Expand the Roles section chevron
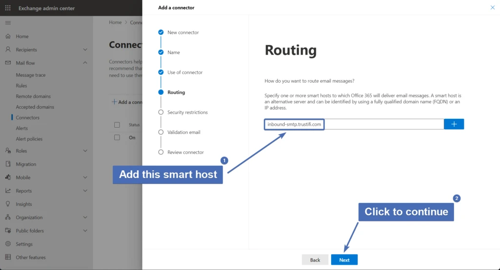Viewport: 500px width, 270px height. pyautogui.click(x=85, y=151)
